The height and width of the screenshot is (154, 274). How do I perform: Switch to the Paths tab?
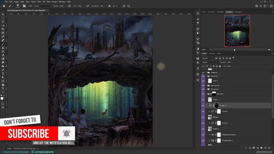pyautogui.click(x=219, y=53)
